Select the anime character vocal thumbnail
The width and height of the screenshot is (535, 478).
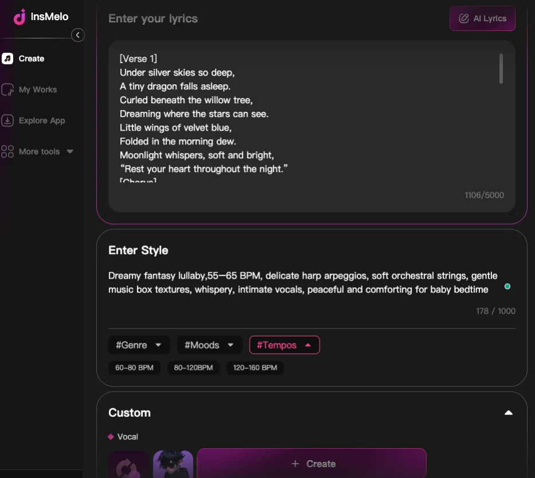173,464
